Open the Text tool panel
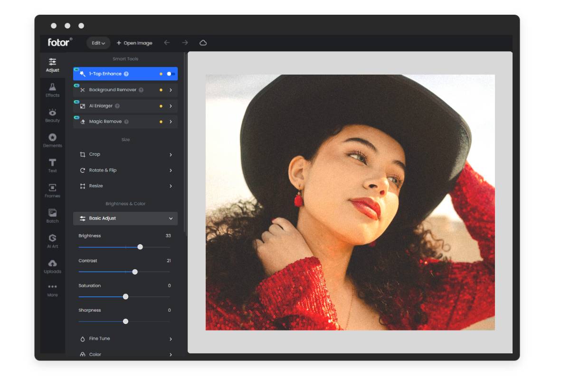Screen dimensions: 570x380 pos(52,165)
